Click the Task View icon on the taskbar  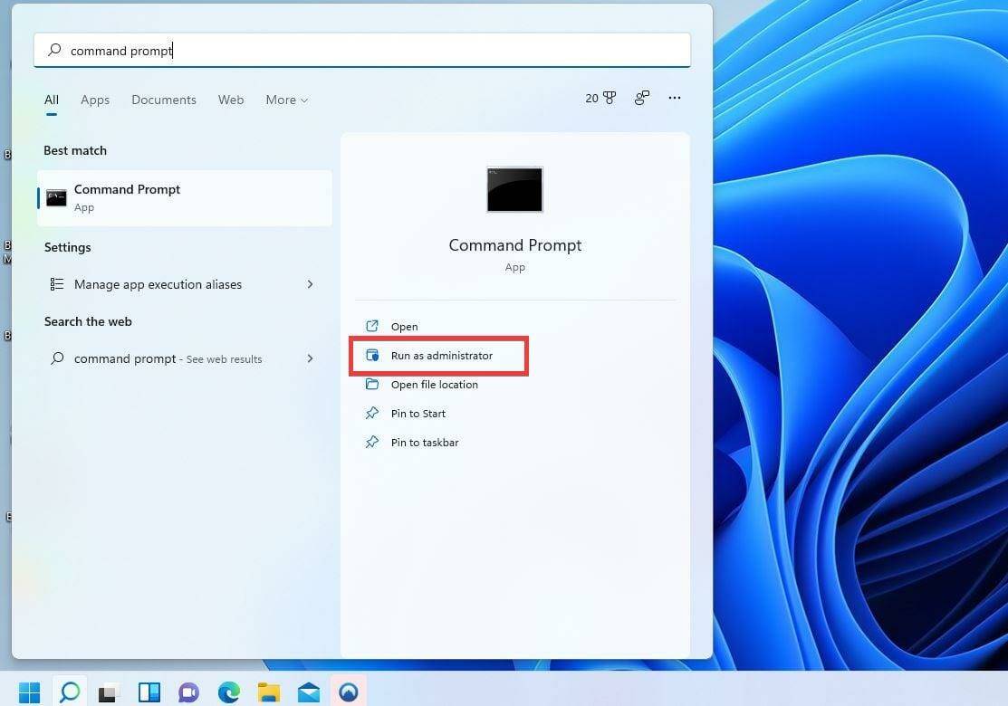[x=108, y=691]
